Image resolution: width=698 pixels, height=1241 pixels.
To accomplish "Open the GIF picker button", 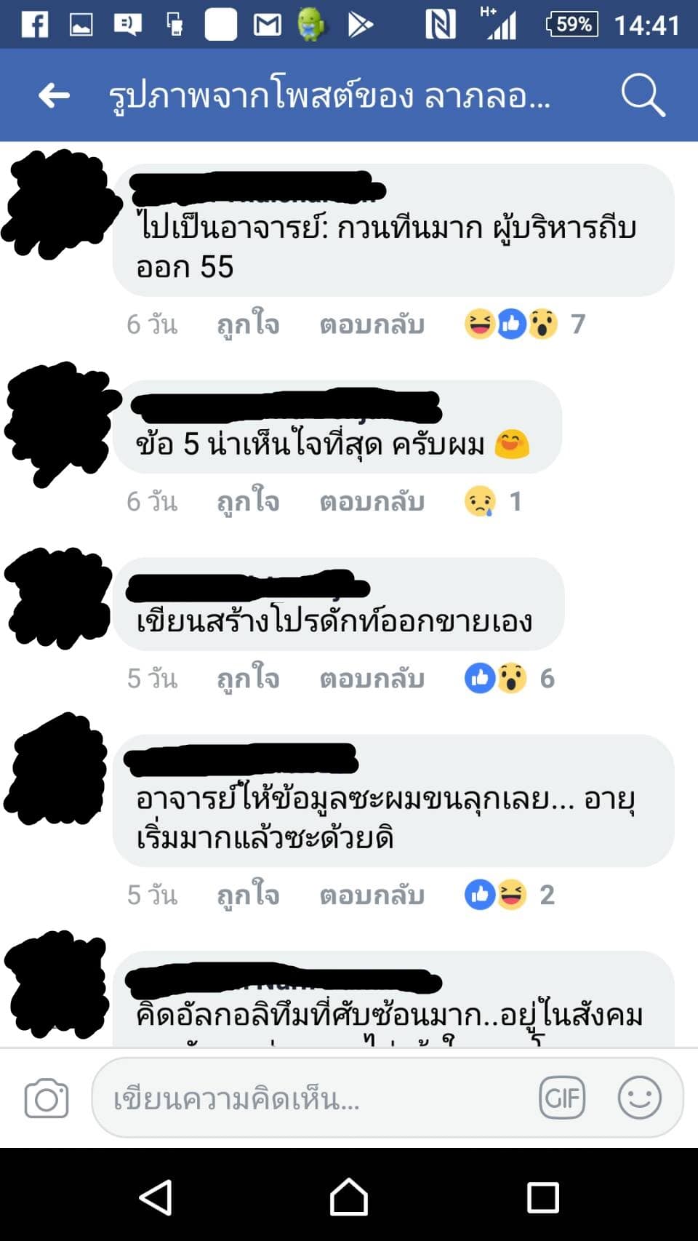I will click(562, 1098).
